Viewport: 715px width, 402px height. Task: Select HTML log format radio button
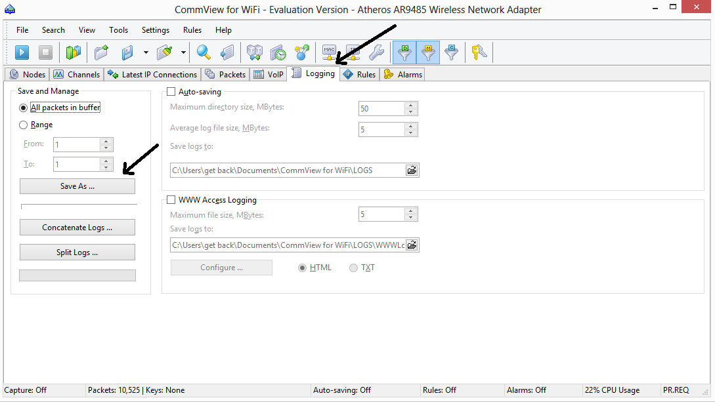302,268
